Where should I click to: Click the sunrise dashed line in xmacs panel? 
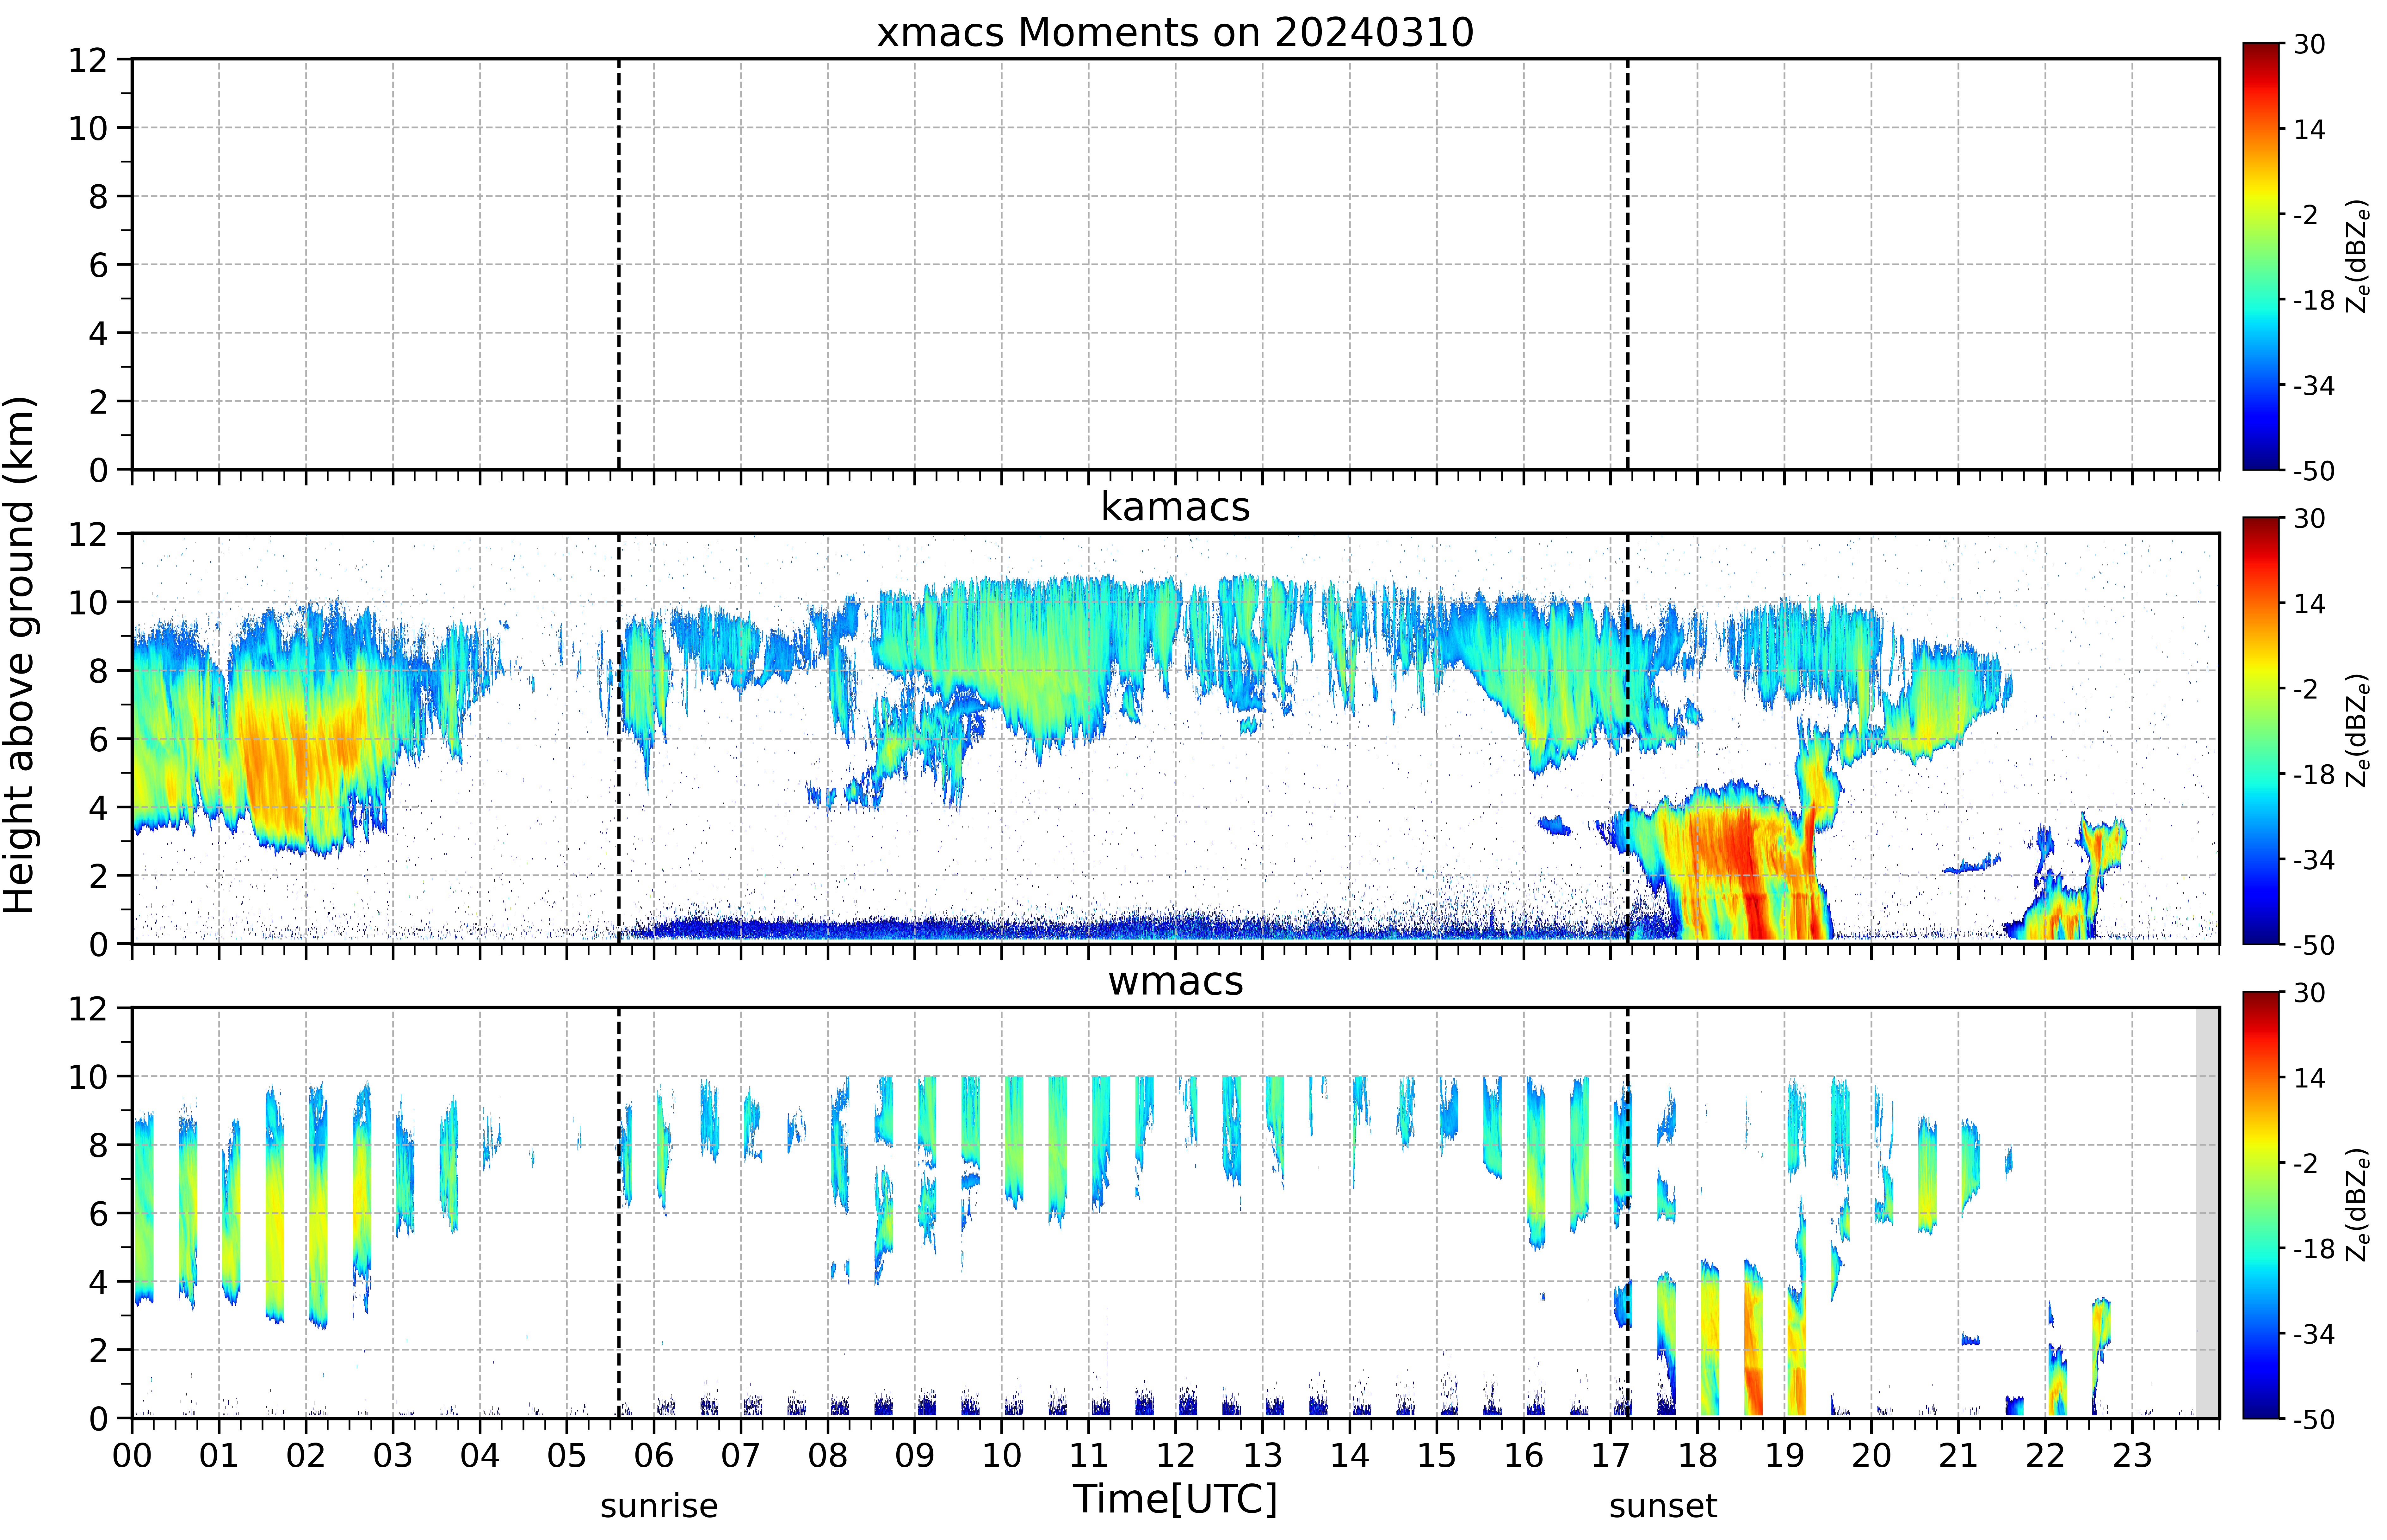pos(619,264)
